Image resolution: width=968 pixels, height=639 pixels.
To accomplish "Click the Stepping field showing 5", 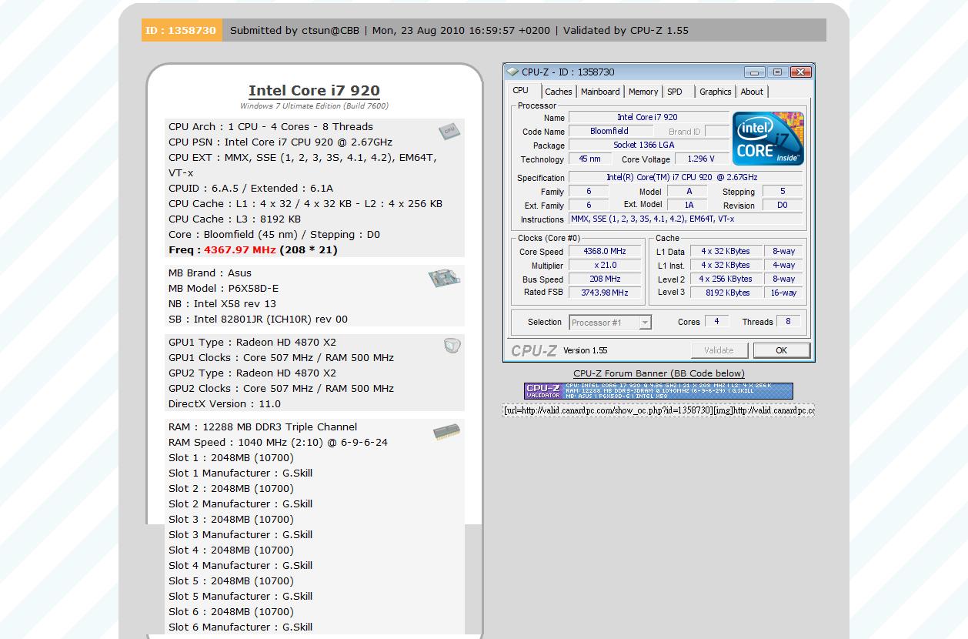I will [x=783, y=192].
